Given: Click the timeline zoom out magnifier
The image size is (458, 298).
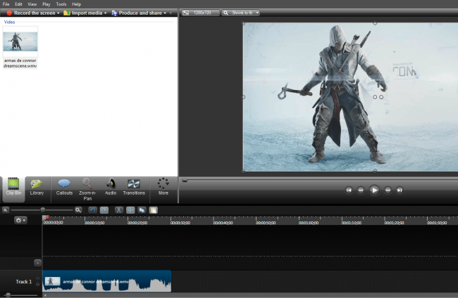Looking at the screenshot, I should (5, 209).
